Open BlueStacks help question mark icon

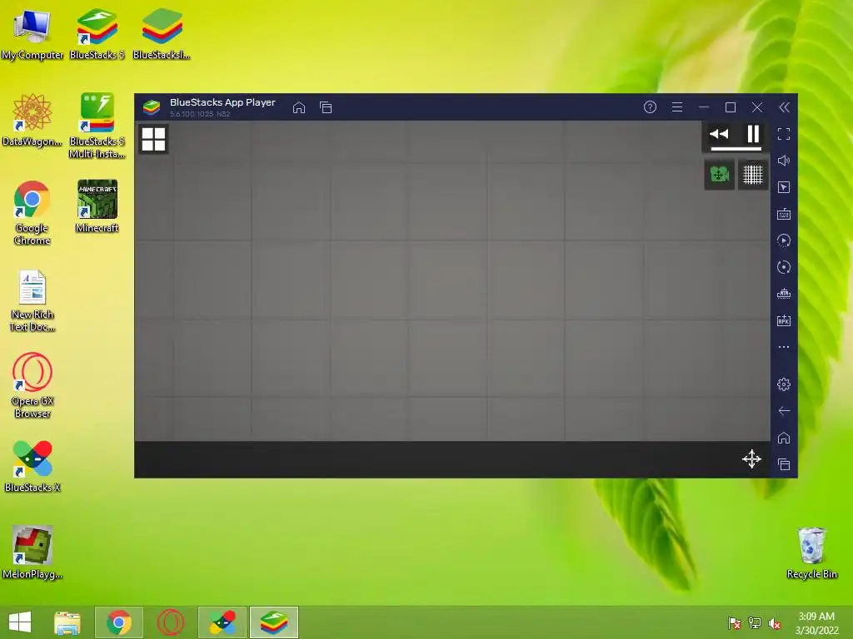(650, 107)
